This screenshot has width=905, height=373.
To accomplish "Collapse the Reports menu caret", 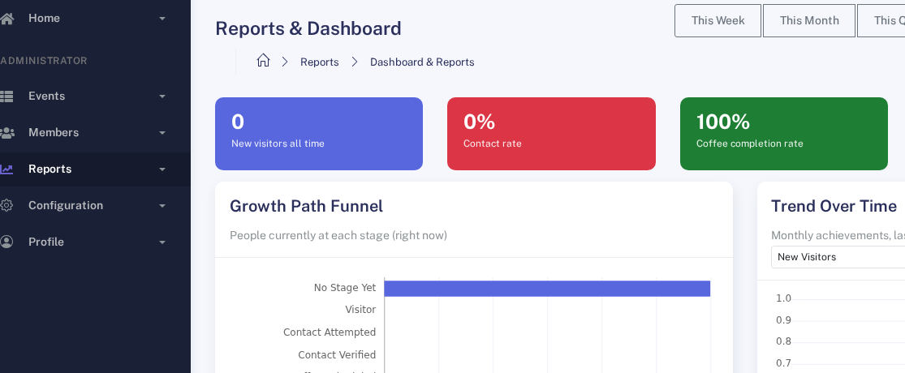I will tap(162, 169).
